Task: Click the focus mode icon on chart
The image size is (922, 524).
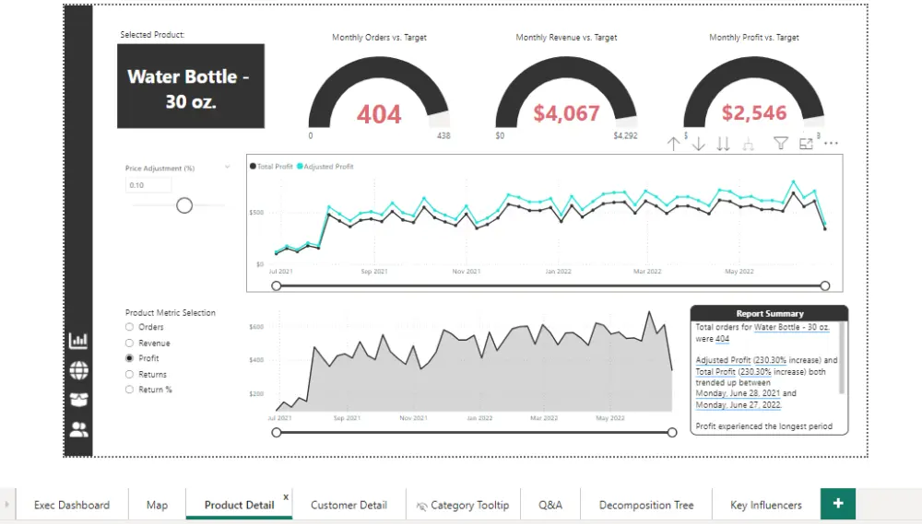Action: pyautogui.click(x=806, y=144)
